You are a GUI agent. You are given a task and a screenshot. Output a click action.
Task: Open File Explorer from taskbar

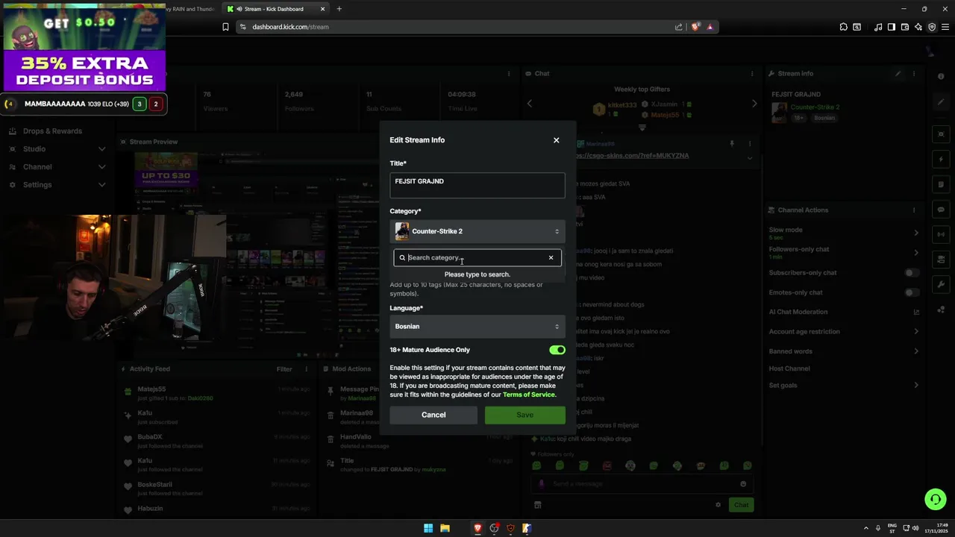click(x=445, y=529)
